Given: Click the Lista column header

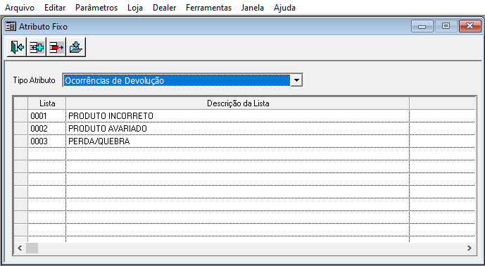Looking at the screenshot, I should point(47,103).
